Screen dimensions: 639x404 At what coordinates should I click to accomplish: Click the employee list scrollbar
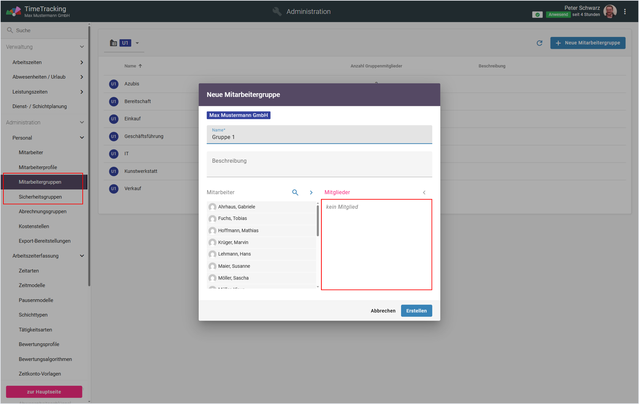318,221
